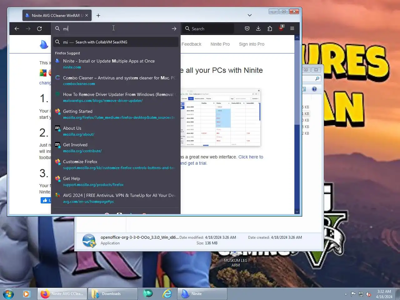This screenshot has height=300, width=400.
Task: Click the Downloads window search magnifier
Action: pyautogui.click(x=317, y=78)
